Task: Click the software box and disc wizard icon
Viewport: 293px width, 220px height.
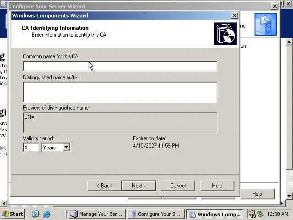Action: pos(225,33)
